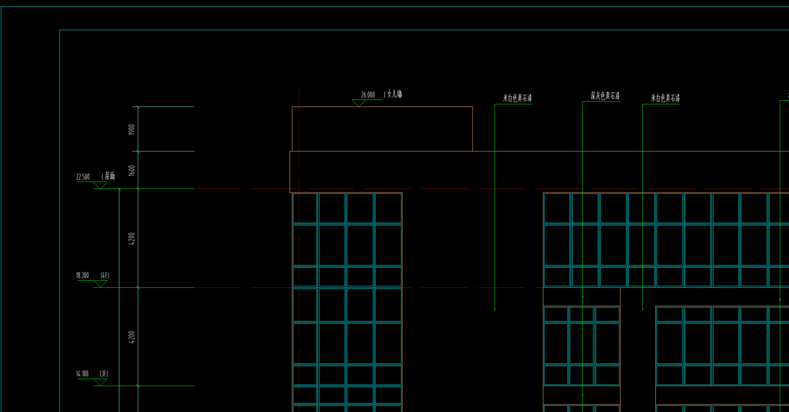Click the elevation triangle marker under 14.100
This screenshot has height=412, width=789.
click(x=100, y=382)
